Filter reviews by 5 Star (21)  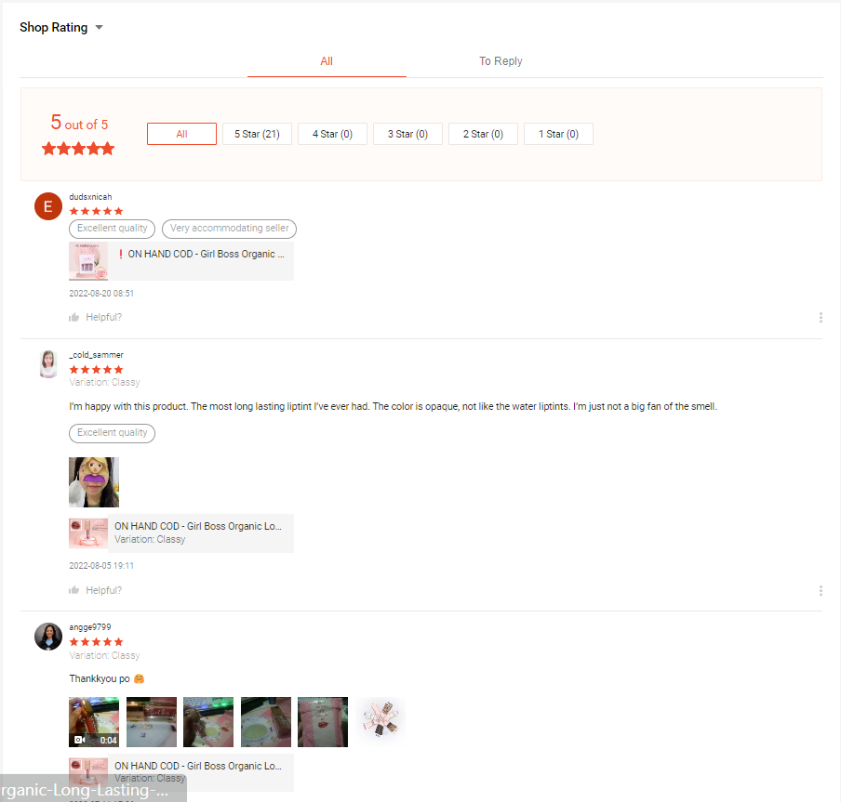tap(257, 134)
